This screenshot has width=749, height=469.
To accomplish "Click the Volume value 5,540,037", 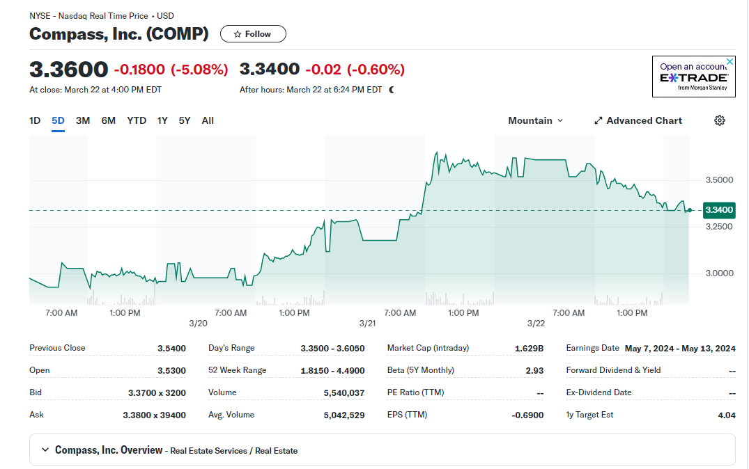I will [x=344, y=393].
